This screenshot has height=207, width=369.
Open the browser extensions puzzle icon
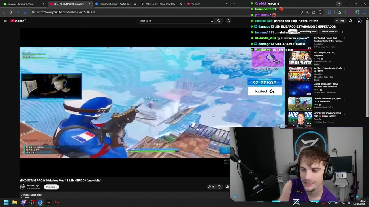tap(330, 12)
